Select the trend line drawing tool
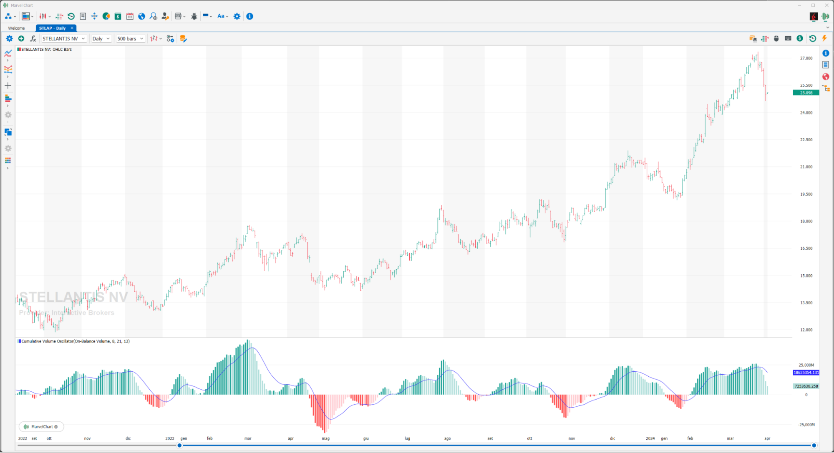 8,53
